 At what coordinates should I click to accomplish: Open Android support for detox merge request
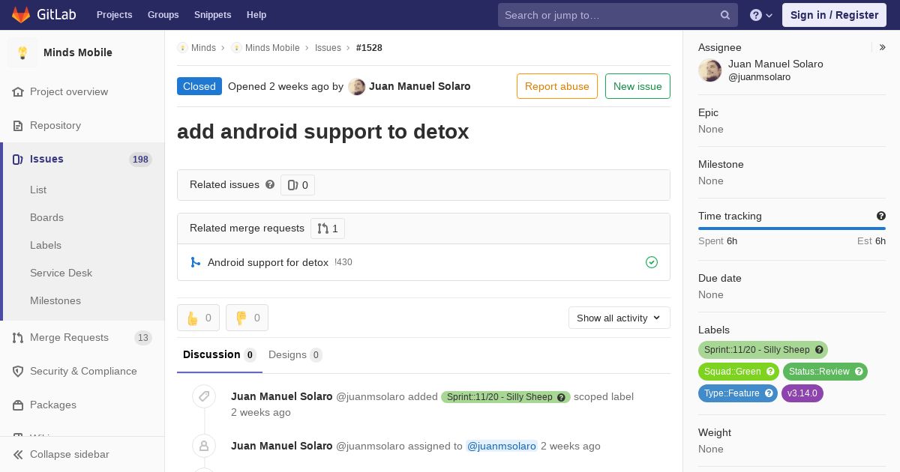268,262
